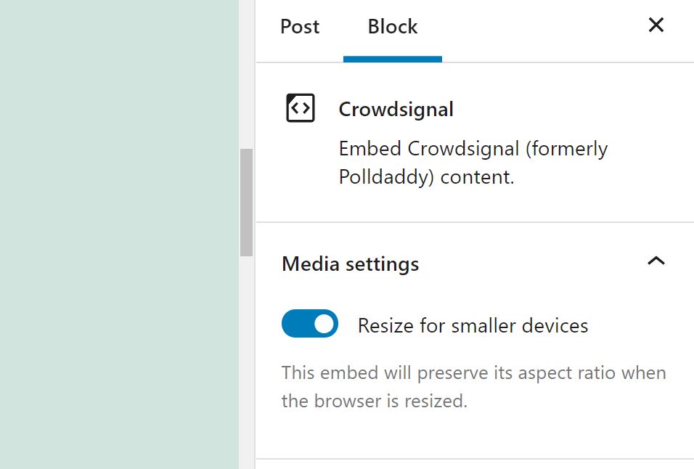Viewport: 694px width, 469px height.
Task: Click the code brackets symbol in the block icon
Action: 301,107
